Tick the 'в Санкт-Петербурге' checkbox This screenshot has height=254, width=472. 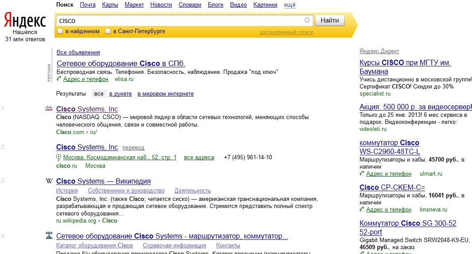[x=108, y=31]
